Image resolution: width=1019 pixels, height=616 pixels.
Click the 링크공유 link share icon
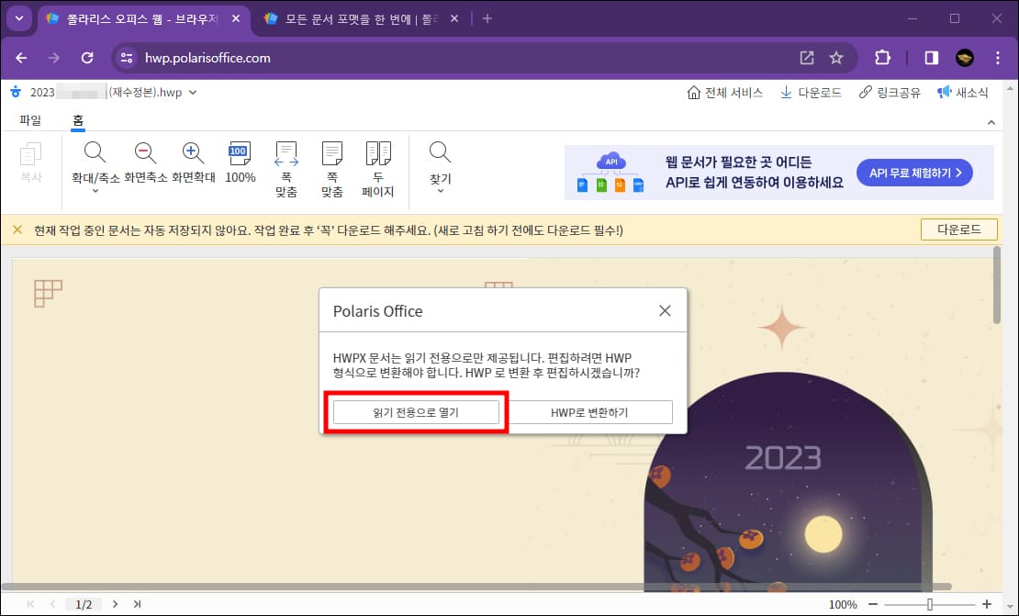click(889, 92)
